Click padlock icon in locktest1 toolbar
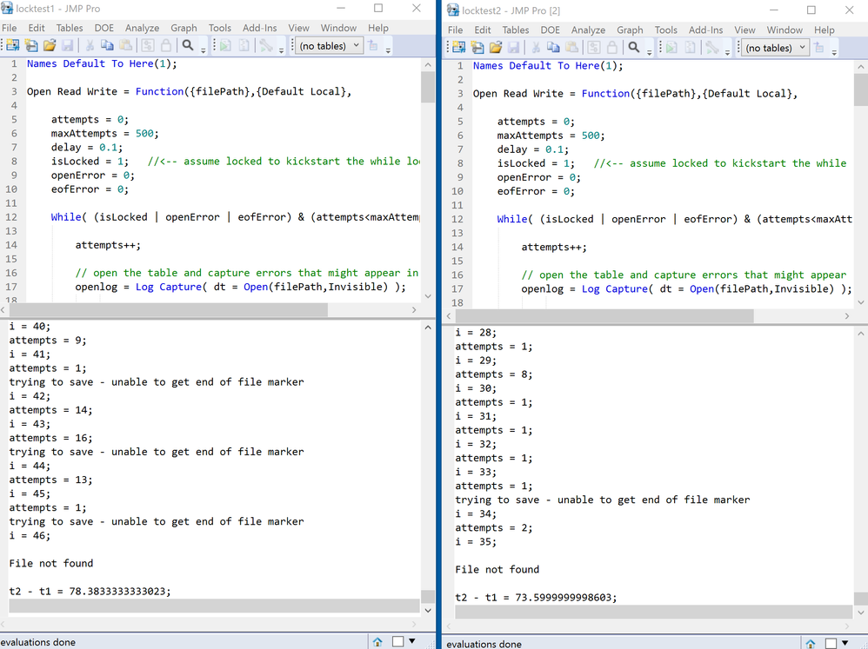The height and width of the screenshot is (649, 868). point(165,46)
